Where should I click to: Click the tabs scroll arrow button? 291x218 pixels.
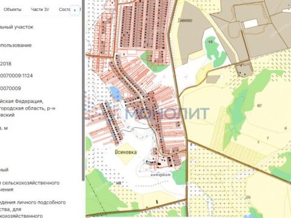point(75,10)
